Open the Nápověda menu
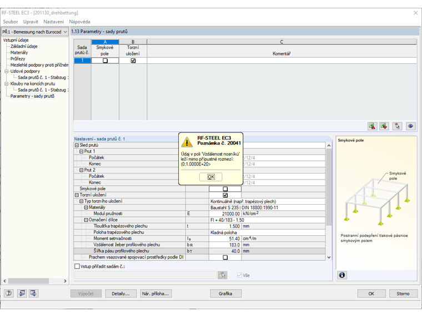 point(79,22)
